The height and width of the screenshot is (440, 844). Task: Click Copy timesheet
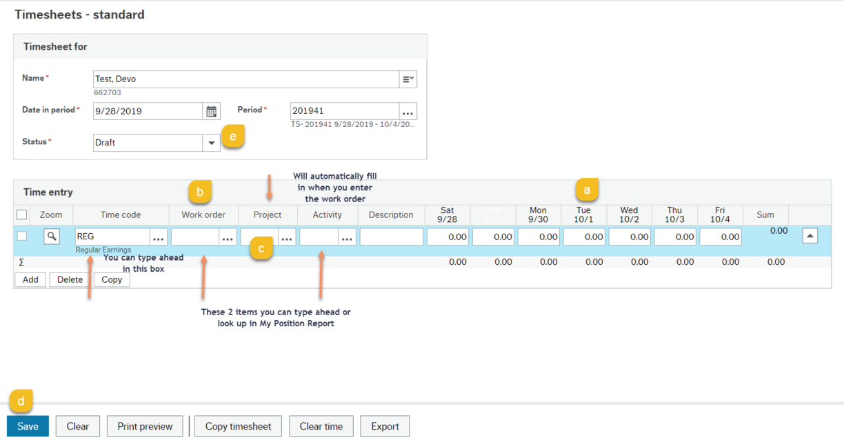[237, 426]
